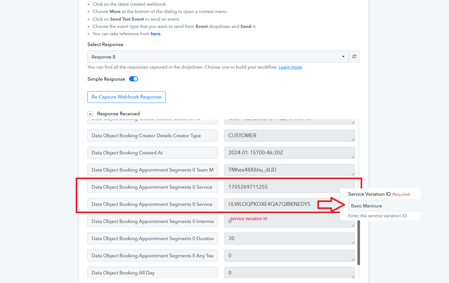Click the CUSTOMER value field
Viewport: 449px width, 283px height.
[x=289, y=136]
